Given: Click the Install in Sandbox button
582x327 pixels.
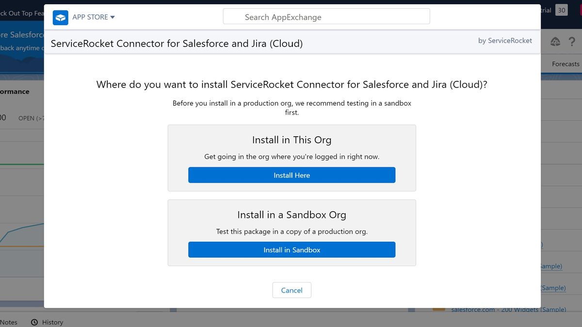Looking at the screenshot, I should (x=291, y=249).
